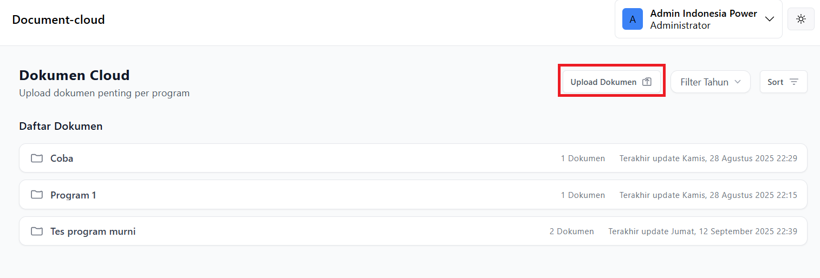The width and height of the screenshot is (820, 278).
Task: Click the Admin Indonesia Power user name
Action: click(x=704, y=14)
